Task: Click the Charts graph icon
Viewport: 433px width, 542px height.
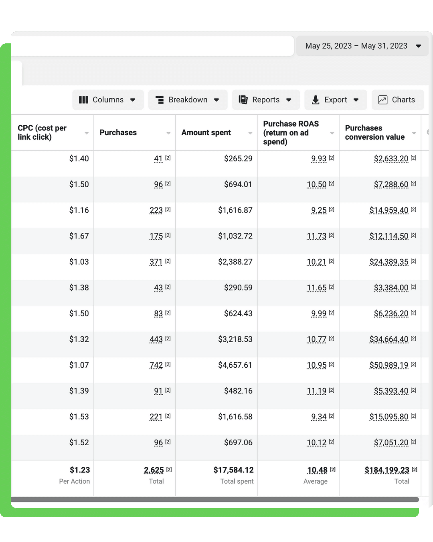Action: [383, 100]
